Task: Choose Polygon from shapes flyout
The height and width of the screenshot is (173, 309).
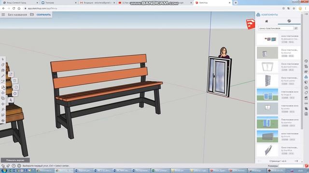Action: [x=15, y=94]
